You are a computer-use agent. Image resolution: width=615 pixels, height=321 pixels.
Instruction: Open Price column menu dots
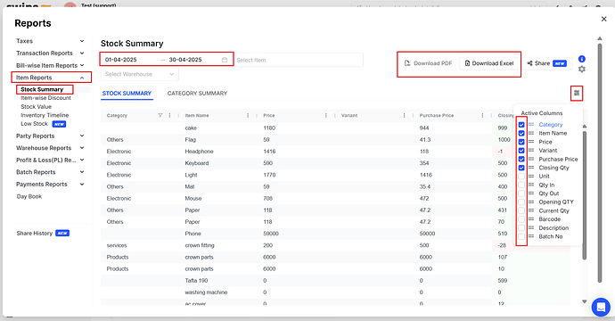326,115
